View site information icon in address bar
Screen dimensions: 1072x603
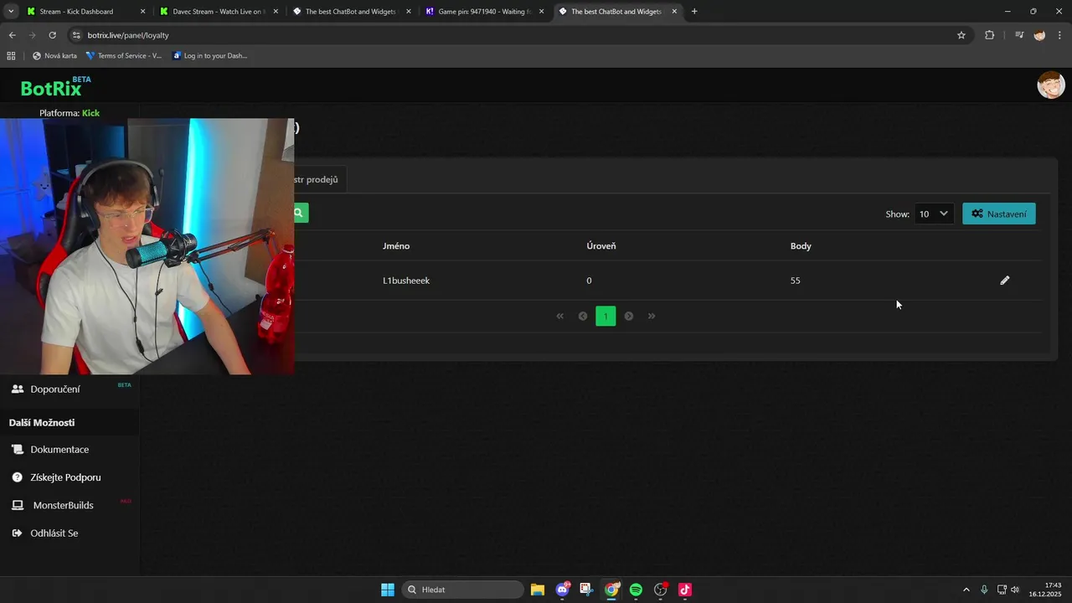tap(76, 35)
